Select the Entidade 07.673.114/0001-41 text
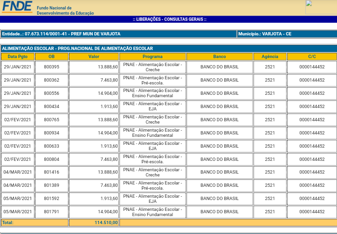 pos(61,34)
